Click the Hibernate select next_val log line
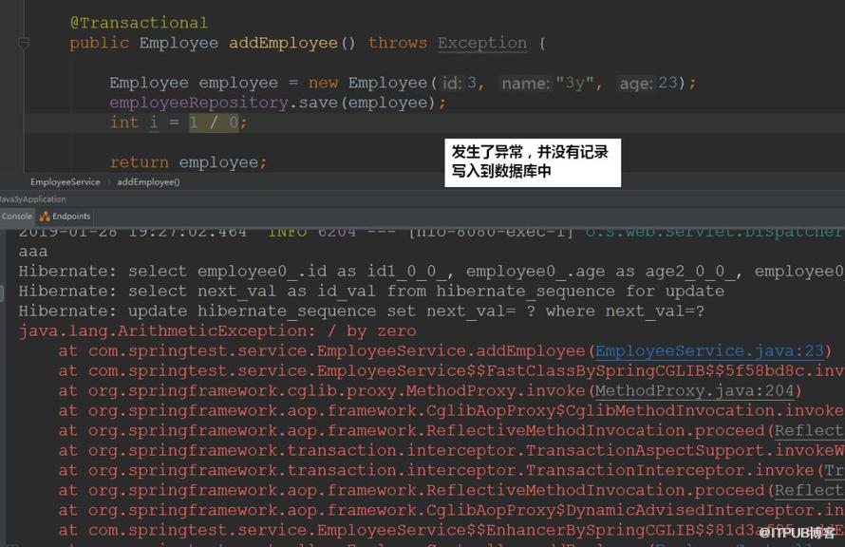This screenshot has height=547, width=845. 371,291
